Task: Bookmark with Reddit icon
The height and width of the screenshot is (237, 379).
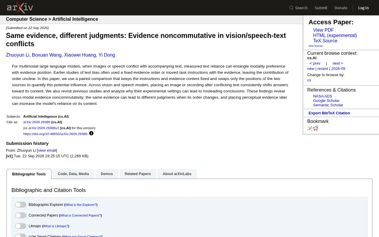Action: [x=316, y=128]
